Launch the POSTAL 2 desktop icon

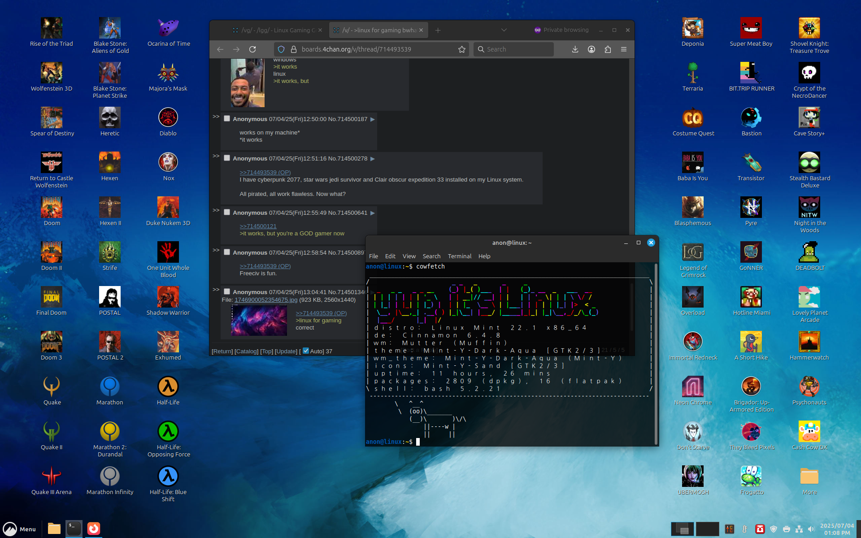point(110,346)
